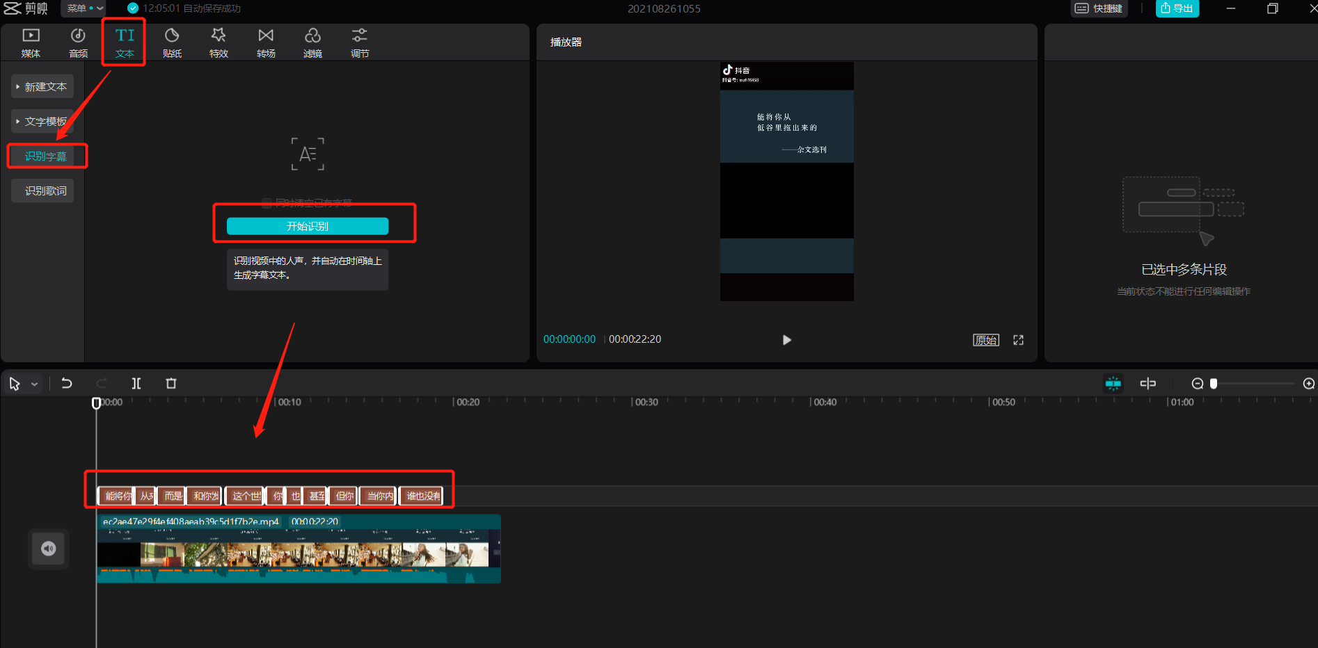The image size is (1318, 648).
Task: Mute the video track audio
Action: [49, 549]
